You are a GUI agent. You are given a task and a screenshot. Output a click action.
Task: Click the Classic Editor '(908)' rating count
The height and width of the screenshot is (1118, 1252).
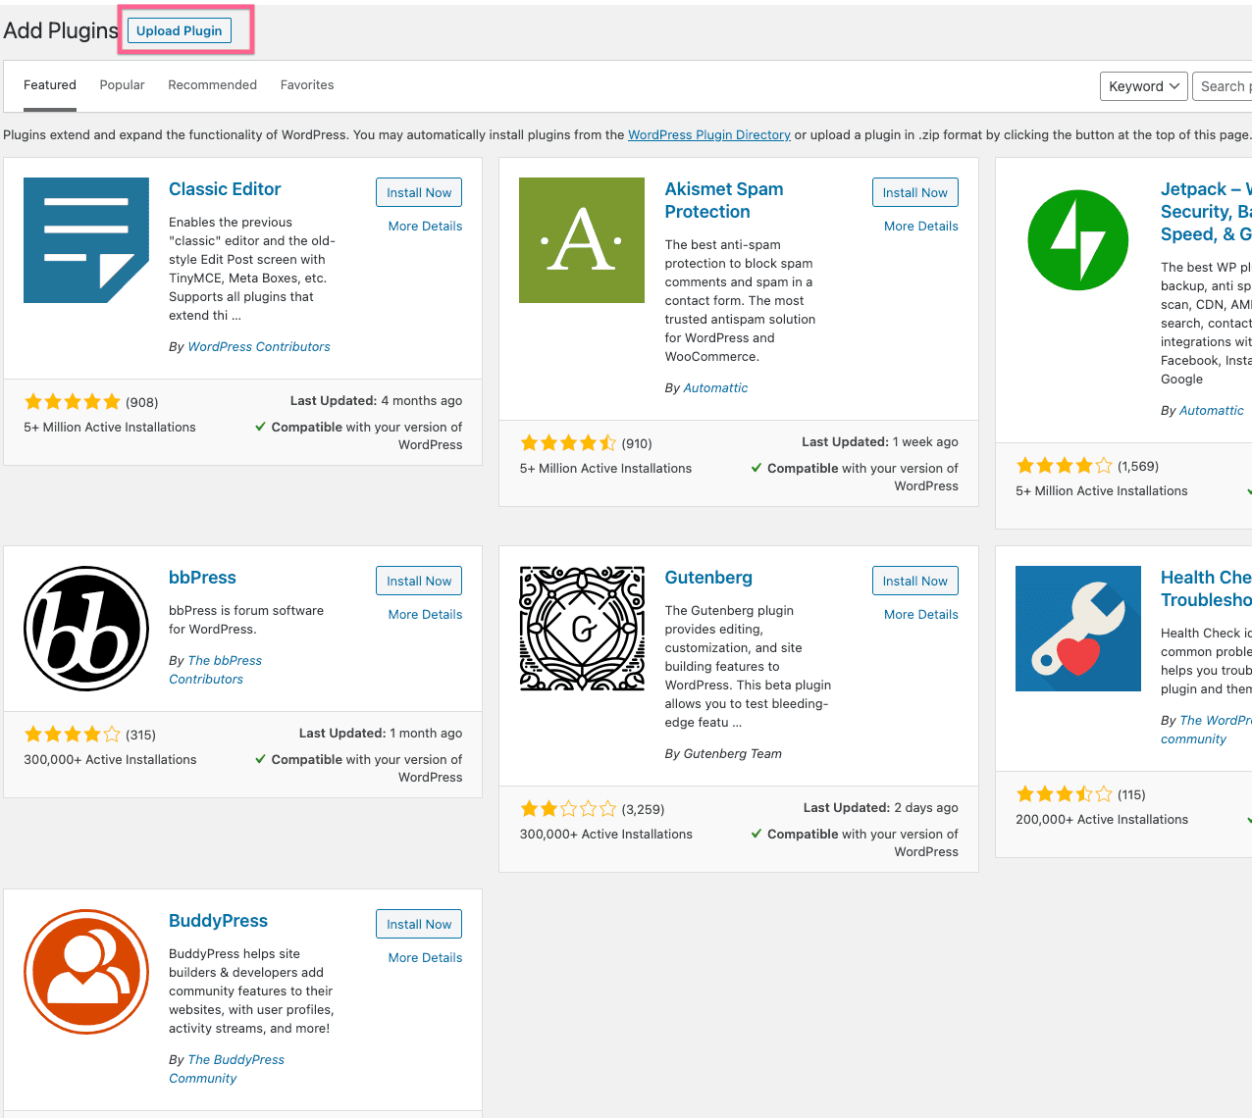pyautogui.click(x=142, y=402)
